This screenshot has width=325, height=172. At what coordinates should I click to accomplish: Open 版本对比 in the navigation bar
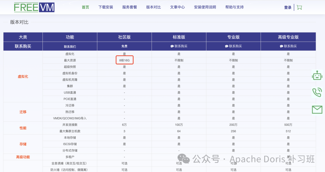point(153,7)
